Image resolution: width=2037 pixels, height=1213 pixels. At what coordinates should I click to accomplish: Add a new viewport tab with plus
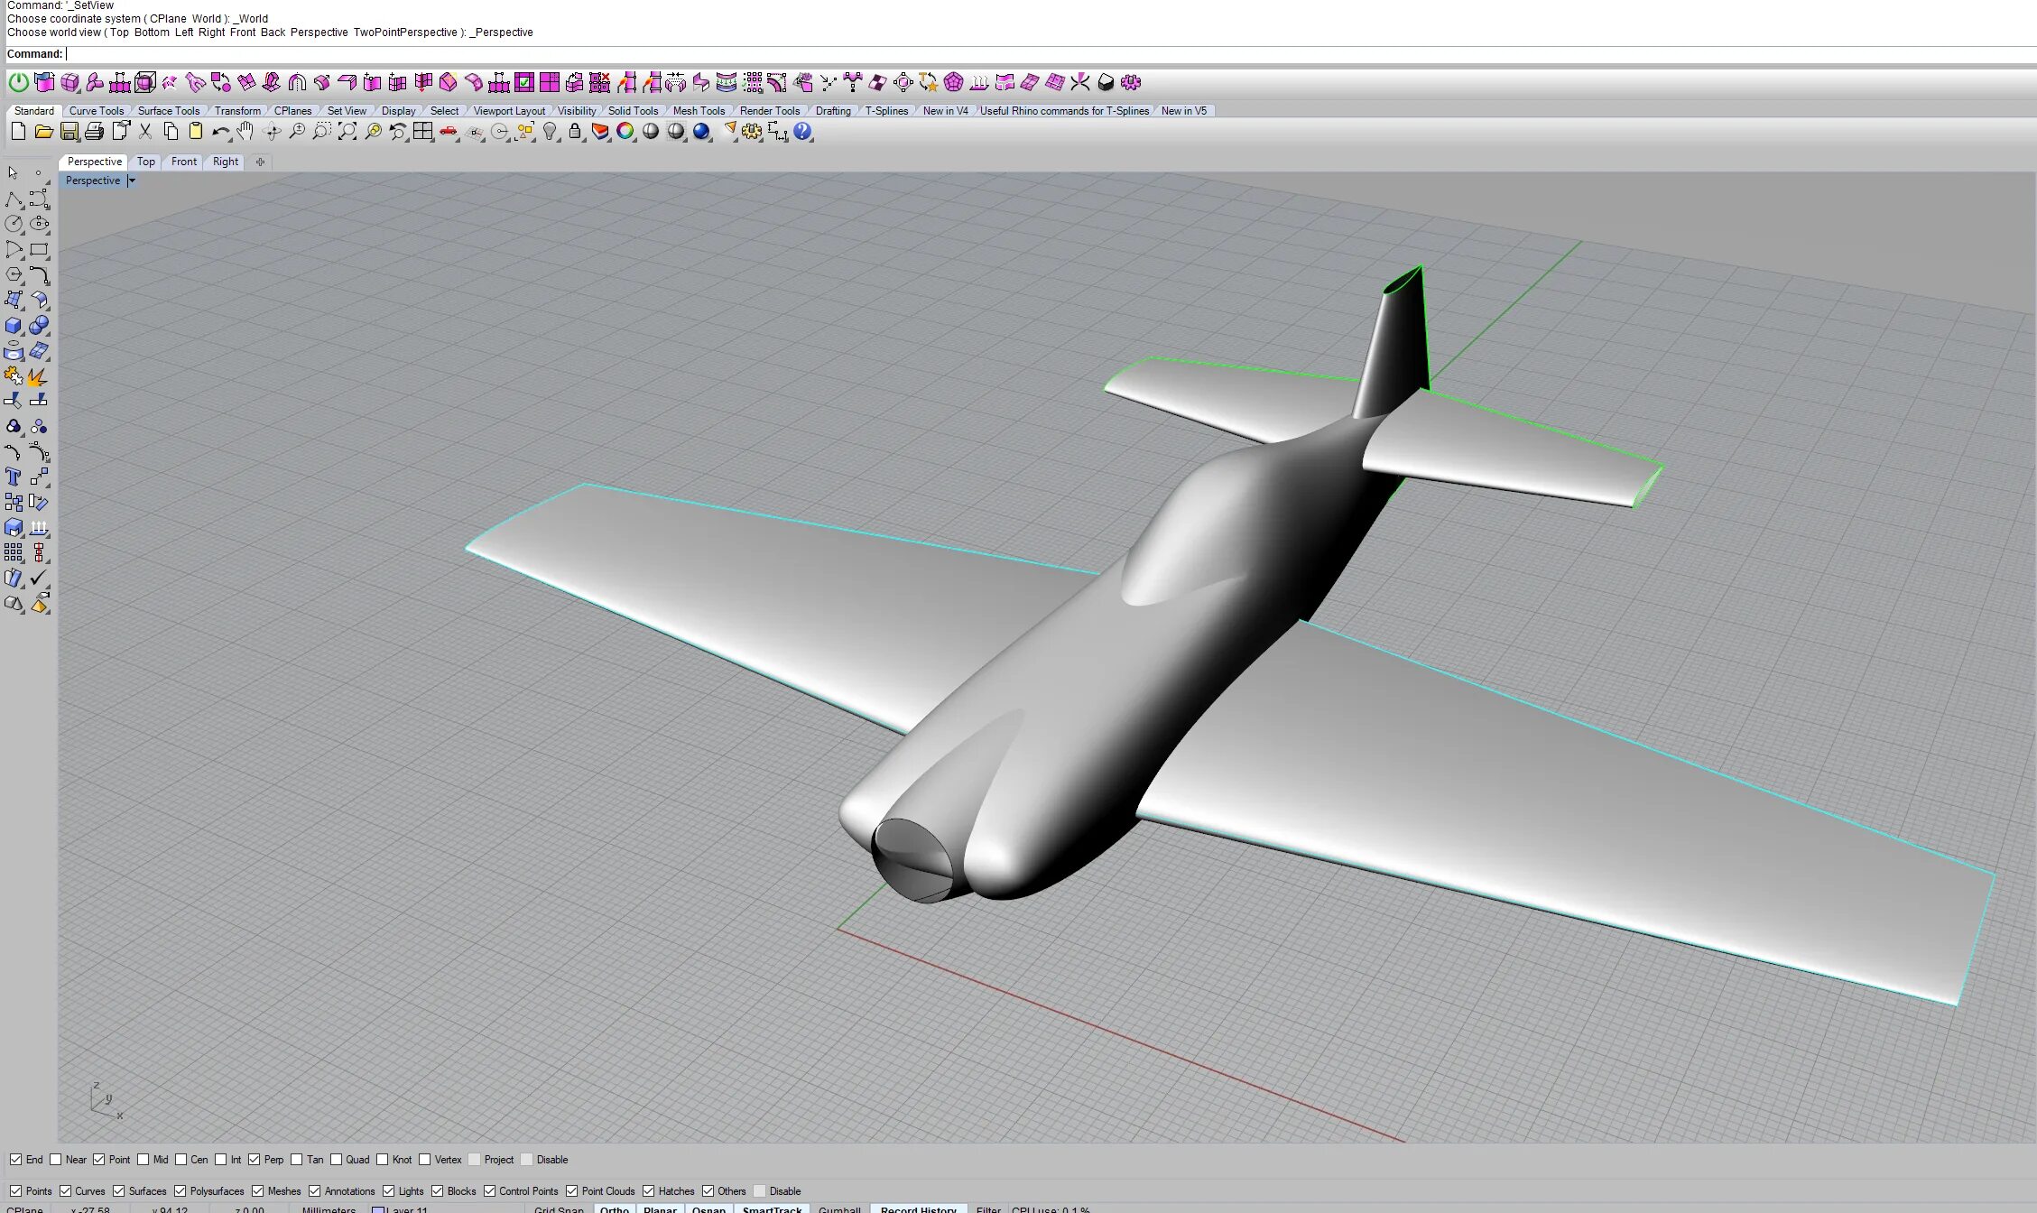pos(260,162)
